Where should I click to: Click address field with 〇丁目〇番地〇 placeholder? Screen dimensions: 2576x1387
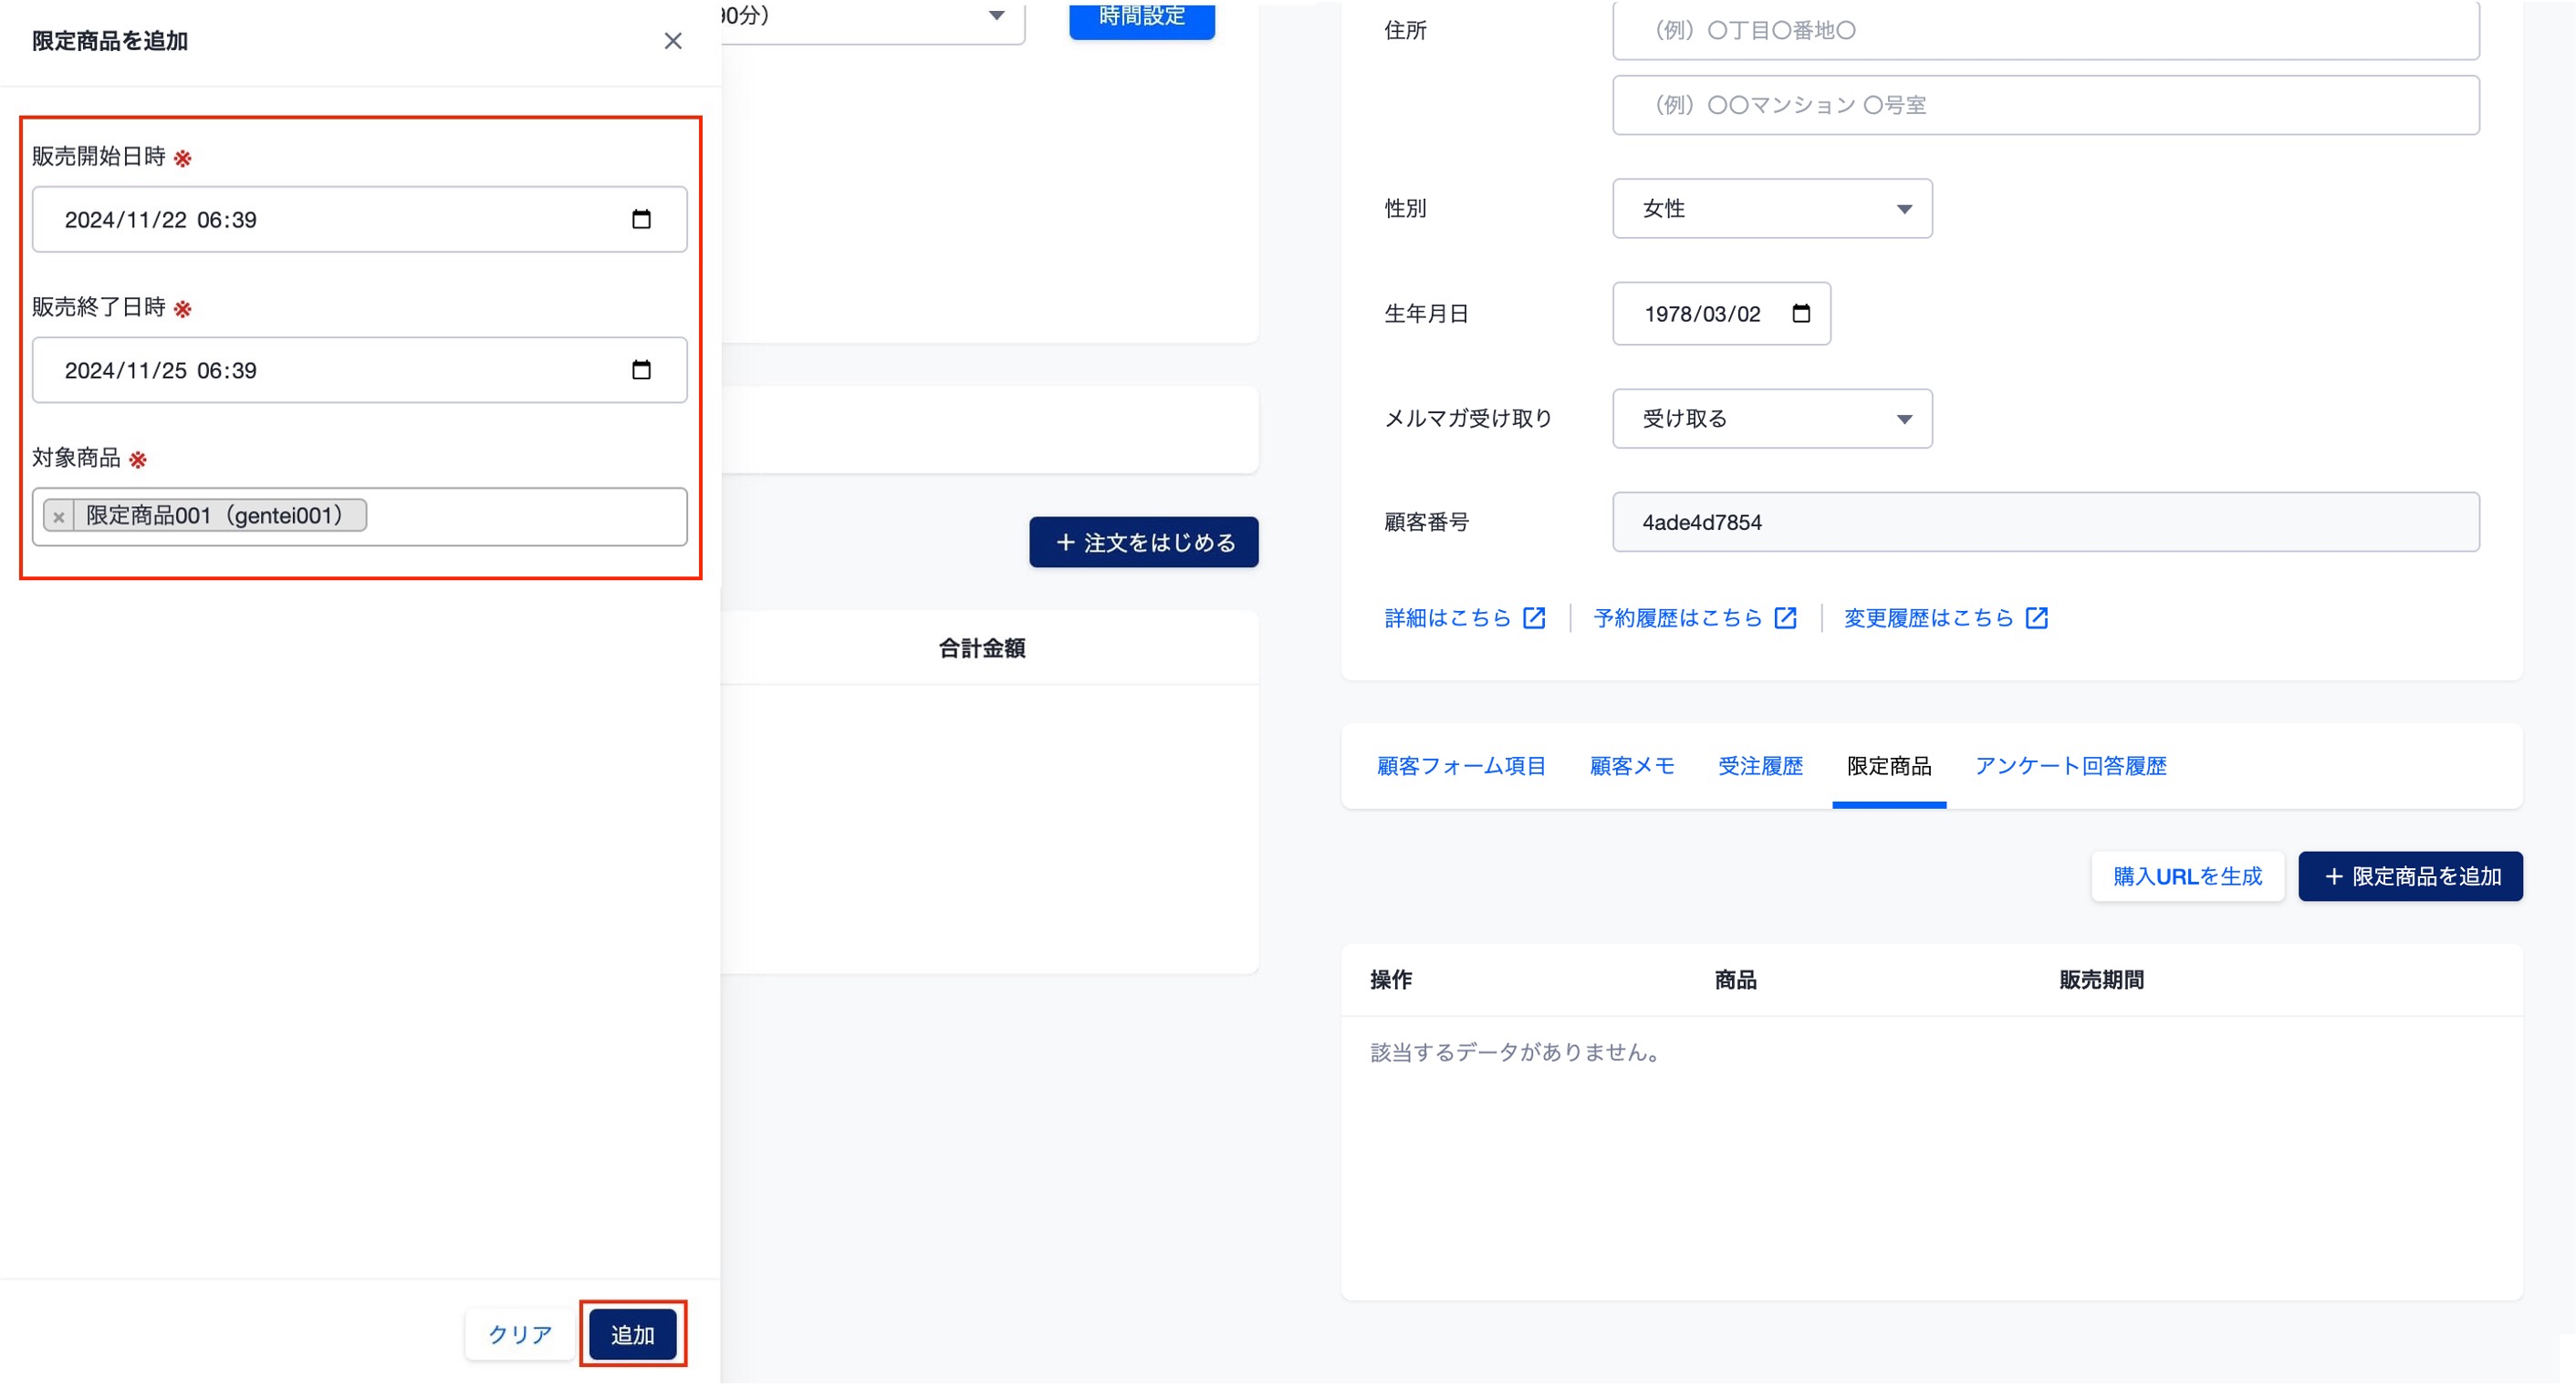(x=2045, y=30)
